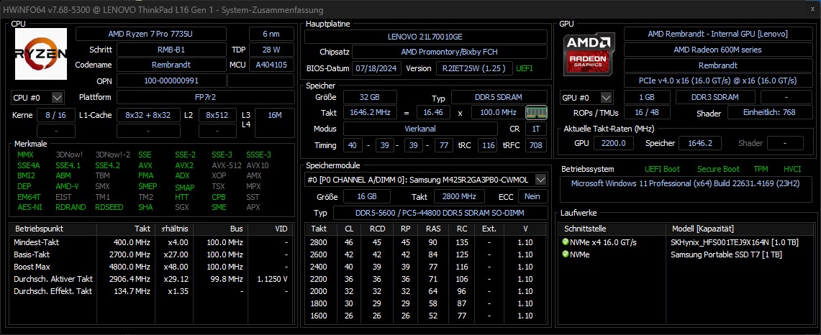
Task: Click the LENOVO 21L70010GE mainboard field
Action: [425, 37]
